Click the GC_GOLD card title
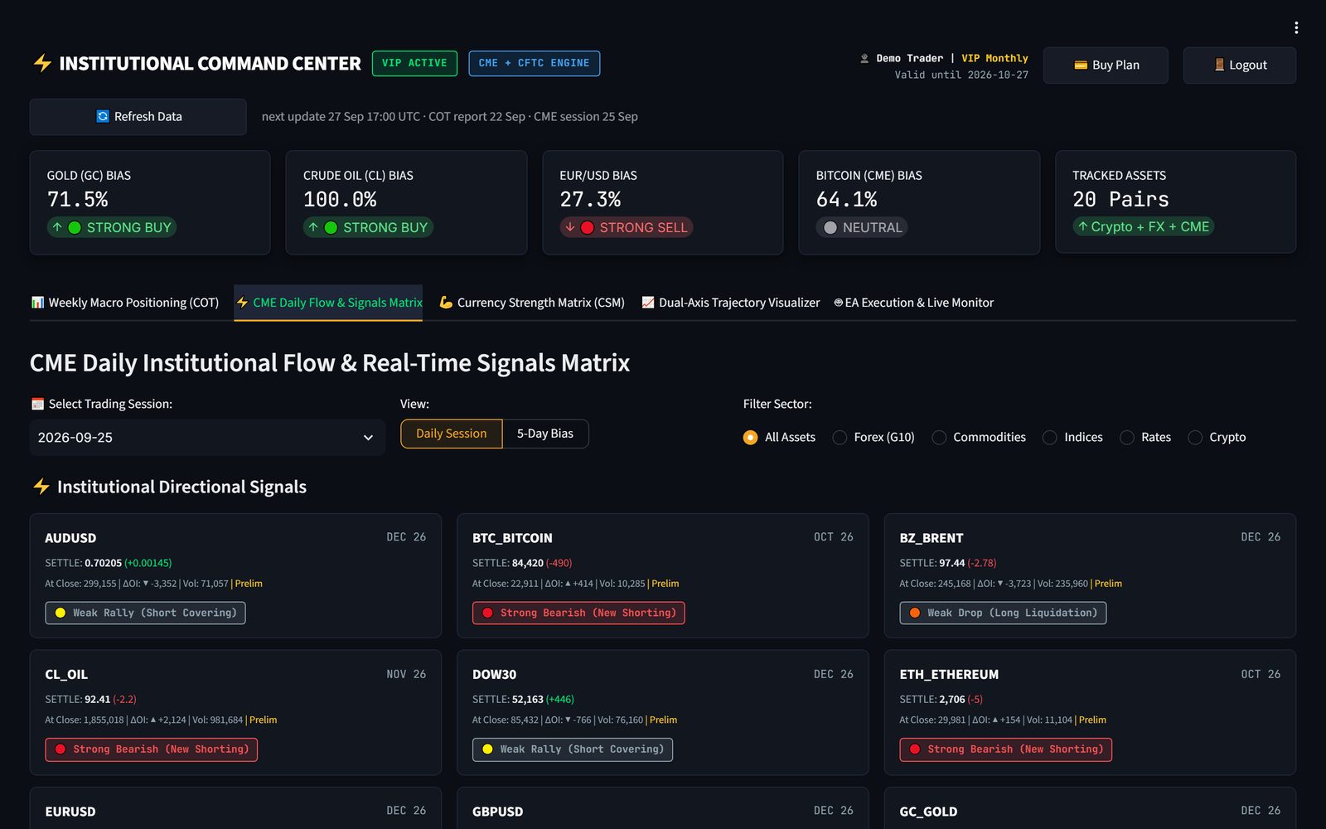This screenshot has height=829, width=1326. tap(928, 812)
